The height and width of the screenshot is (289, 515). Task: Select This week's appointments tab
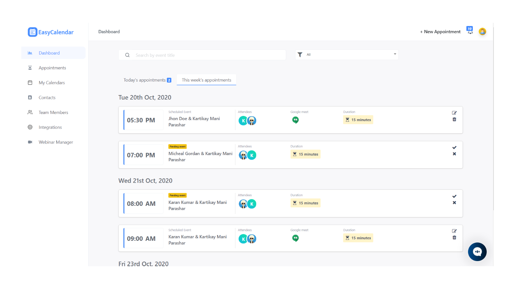pyautogui.click(x=206, y=80)
